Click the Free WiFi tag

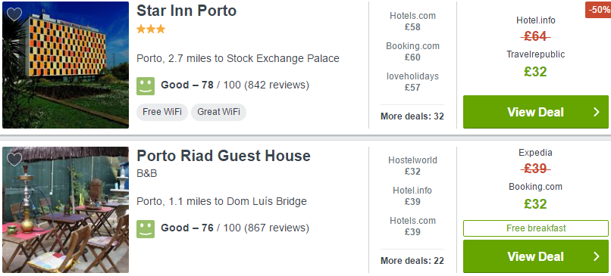point(162,112)
